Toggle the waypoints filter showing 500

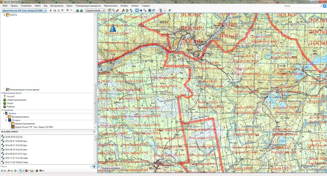9,171
